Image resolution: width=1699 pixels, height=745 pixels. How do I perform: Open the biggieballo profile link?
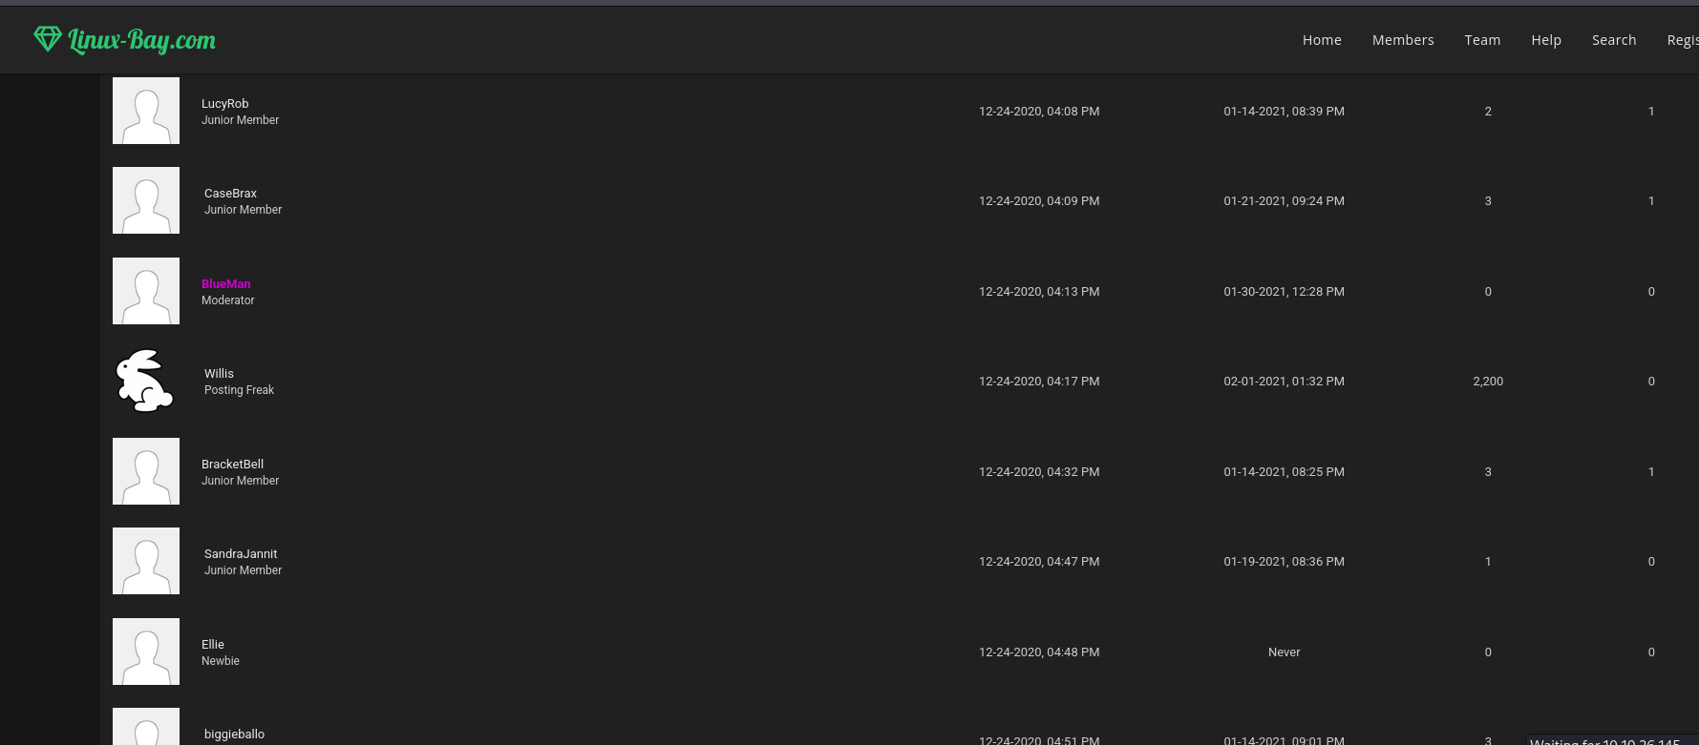234,734
